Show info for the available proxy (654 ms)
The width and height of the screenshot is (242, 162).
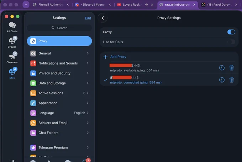pyautogui.click(x=222, y=67)
